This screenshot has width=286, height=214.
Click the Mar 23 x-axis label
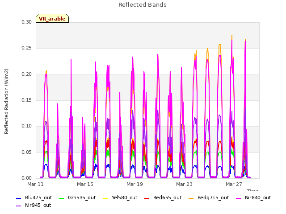(184, 184)
